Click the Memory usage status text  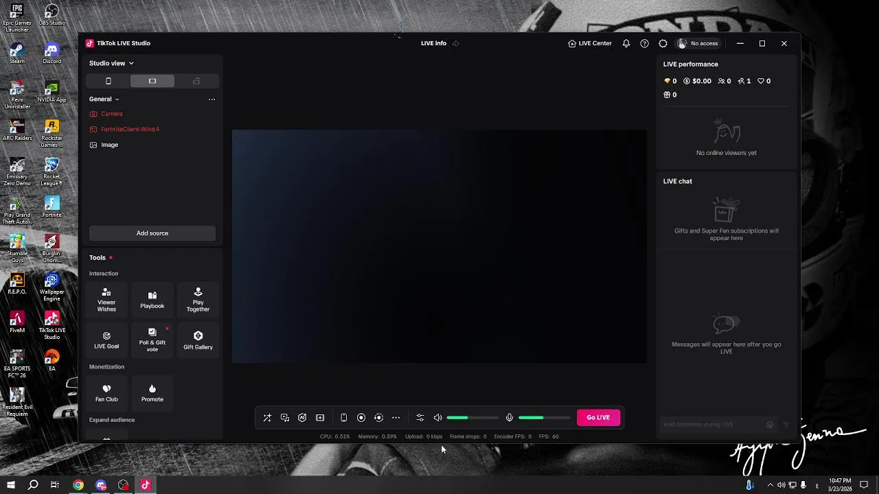coord(377,436)
